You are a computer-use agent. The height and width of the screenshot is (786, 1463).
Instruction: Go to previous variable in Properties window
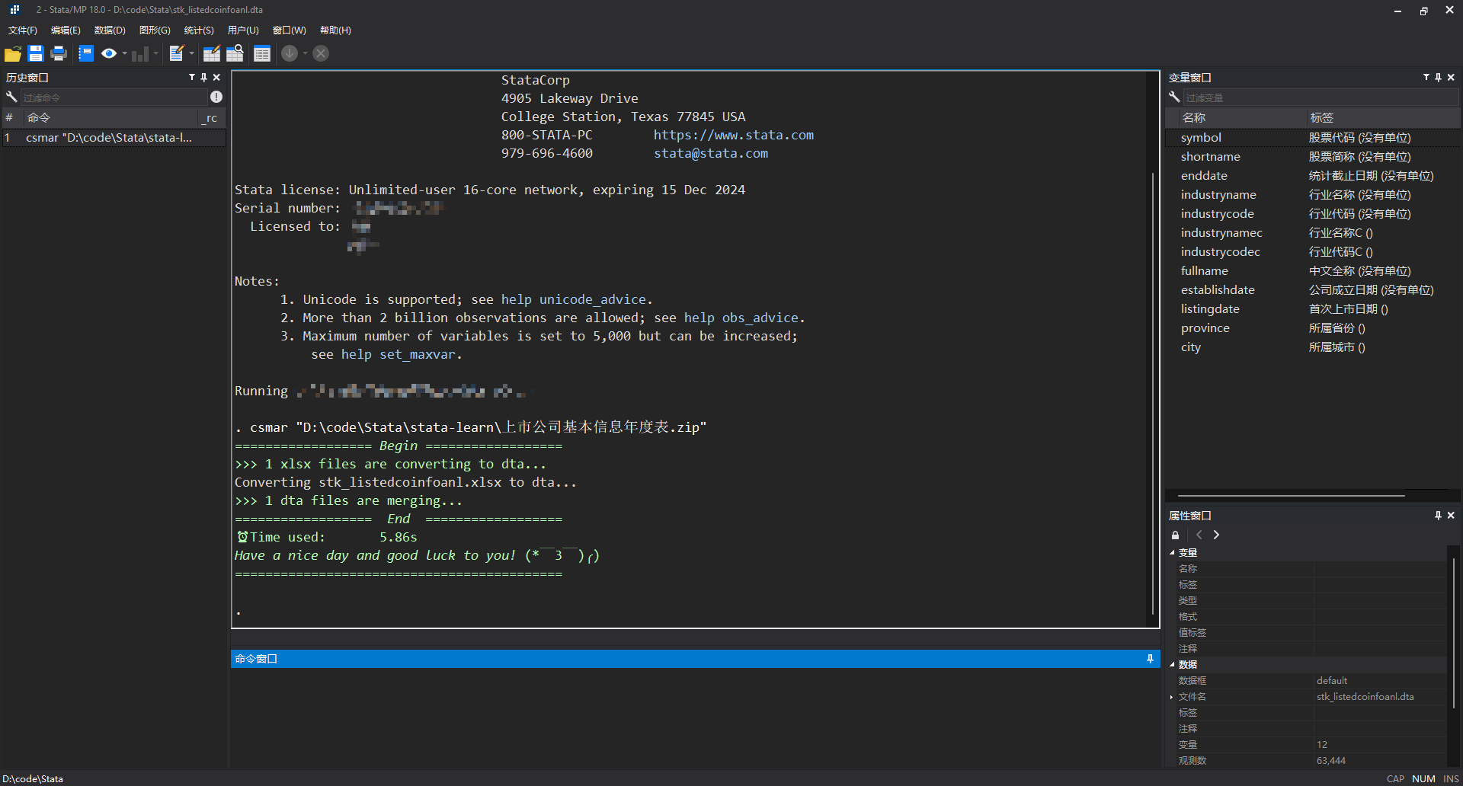point(1199,535)
